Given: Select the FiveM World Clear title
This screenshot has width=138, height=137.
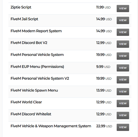Looking at the screenshot, I should [26, 102].
